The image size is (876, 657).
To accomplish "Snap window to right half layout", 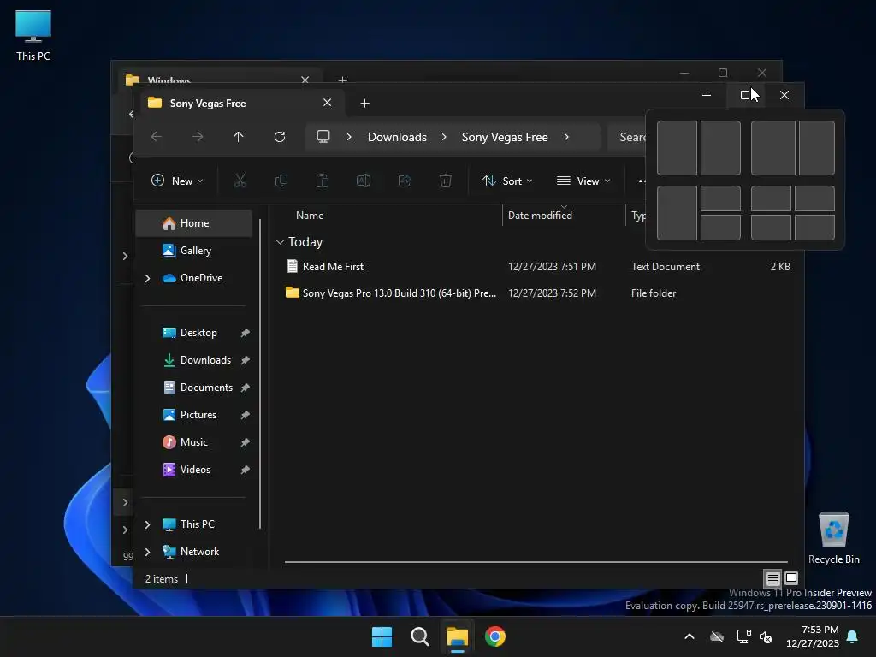I will (x=720, y=148).
